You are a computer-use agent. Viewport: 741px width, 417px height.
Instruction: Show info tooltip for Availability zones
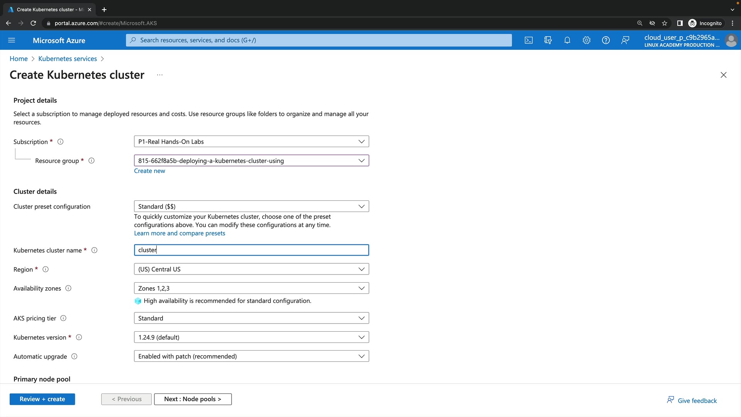(68, 288)
